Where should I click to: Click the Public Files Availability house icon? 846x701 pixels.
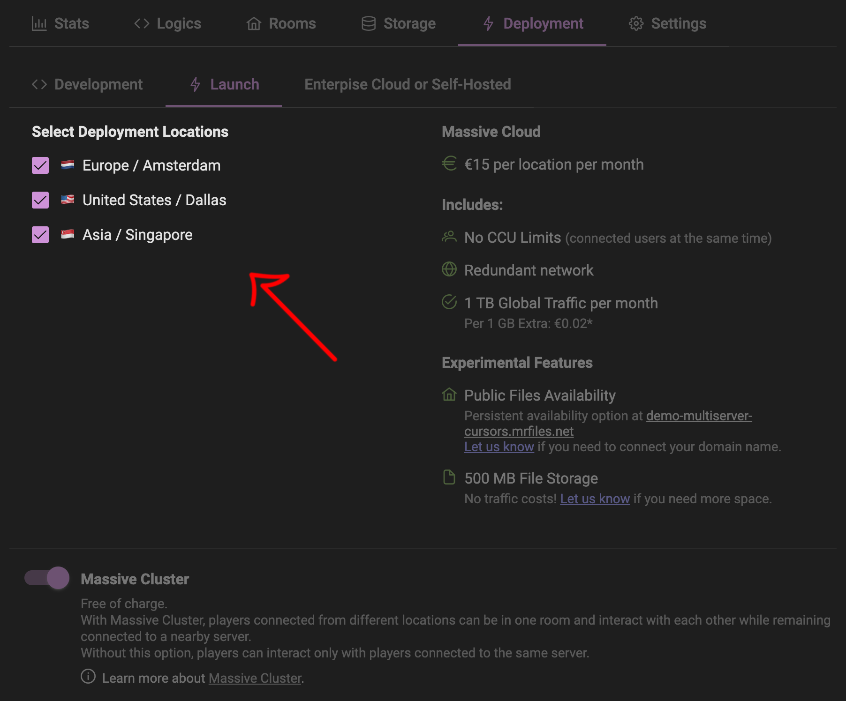coord(449,394)
